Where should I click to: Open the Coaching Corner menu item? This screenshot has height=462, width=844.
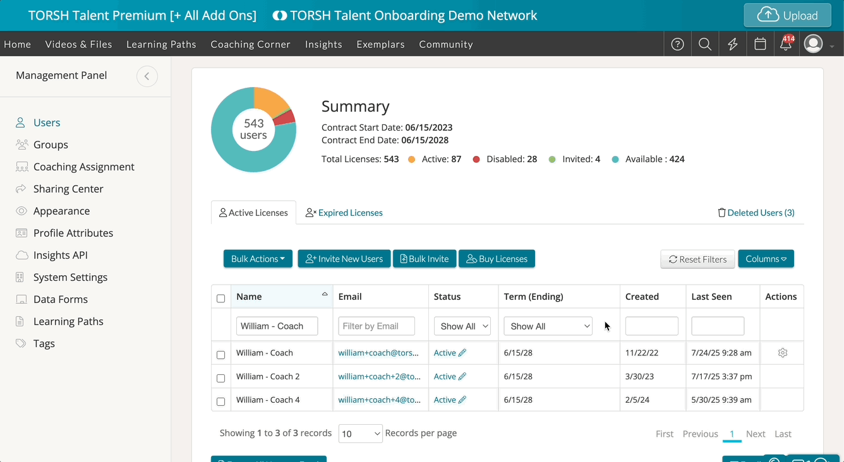pyautogui.click(x=250, y=44)
